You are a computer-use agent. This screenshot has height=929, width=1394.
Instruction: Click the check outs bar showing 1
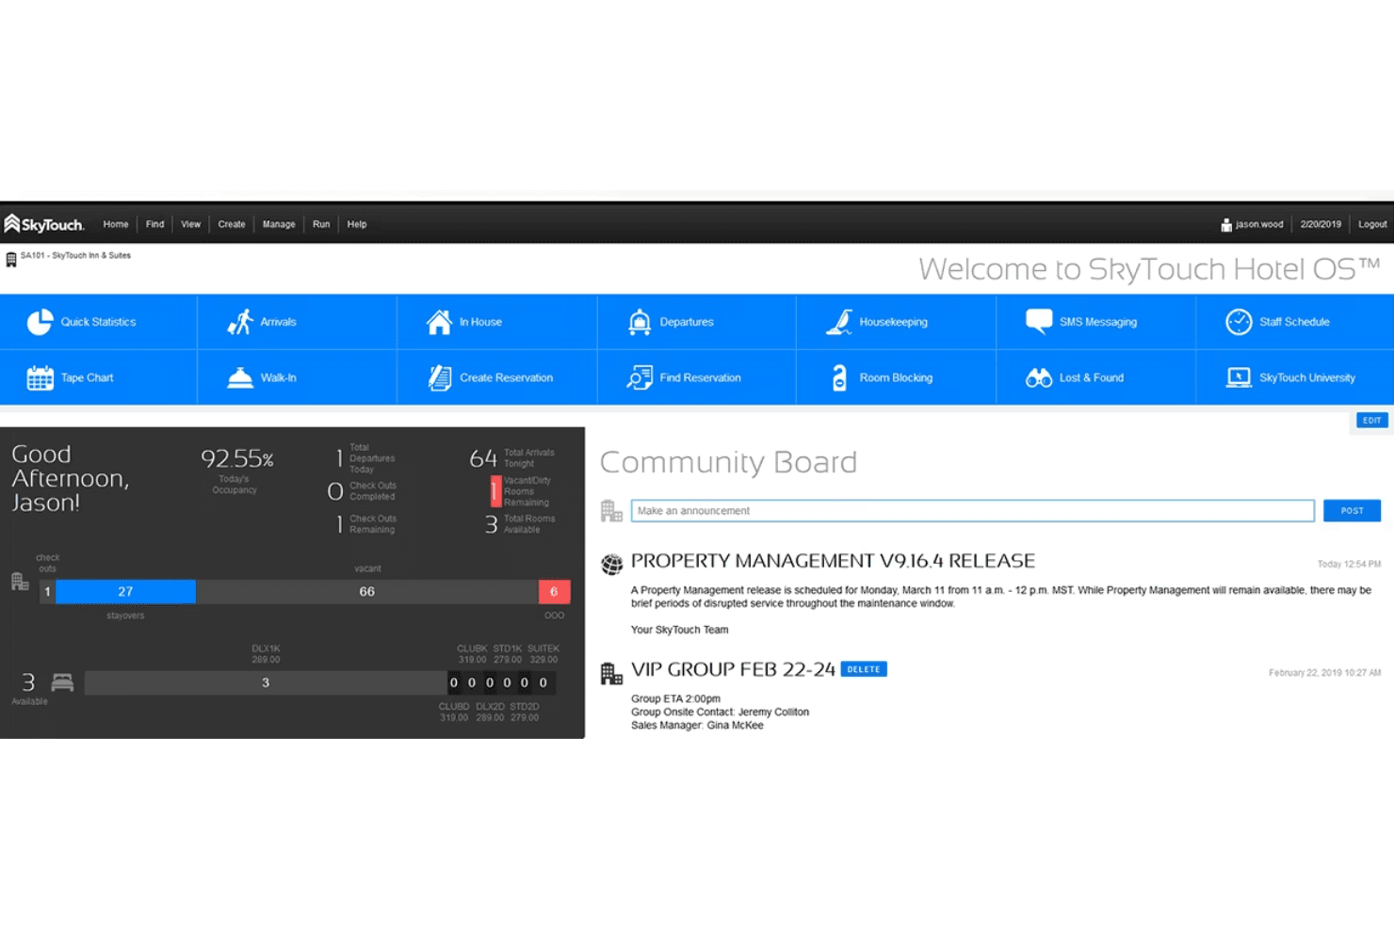(x=47, y=591)
